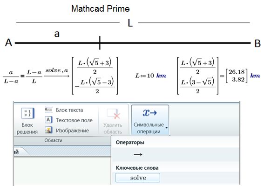Screen dimensions: 264x186
Task: Choose the symbolic evaluation arrow operator
Action: coord(138,154)
